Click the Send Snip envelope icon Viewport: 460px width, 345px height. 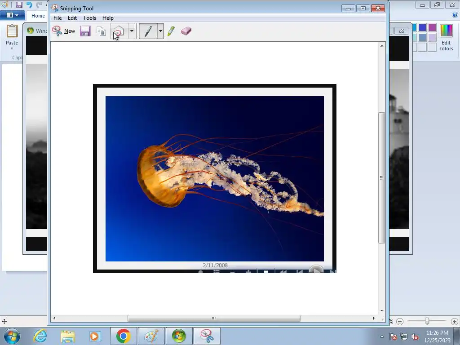(119, 31)
